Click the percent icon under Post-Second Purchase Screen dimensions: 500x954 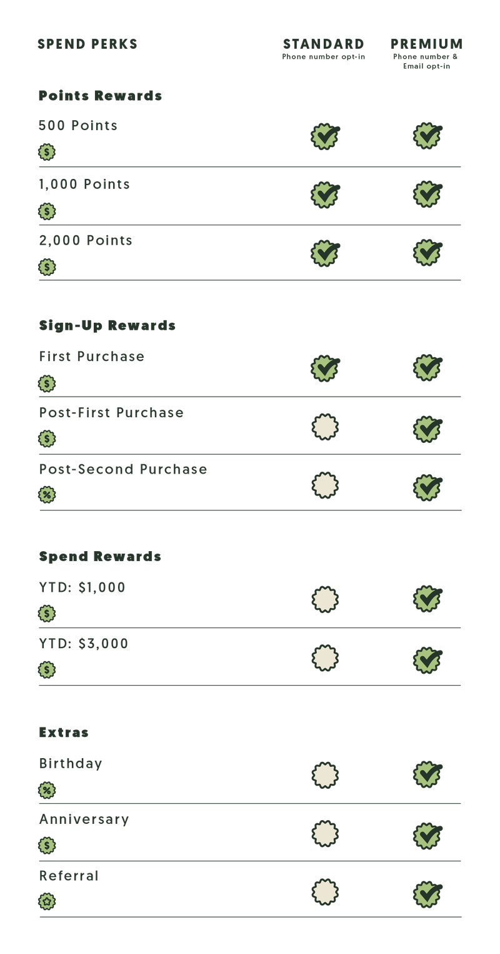pos(47,495)
